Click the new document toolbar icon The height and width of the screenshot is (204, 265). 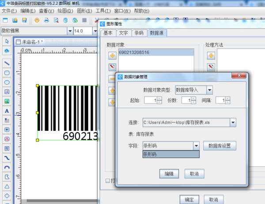click(x=5, y=20)
